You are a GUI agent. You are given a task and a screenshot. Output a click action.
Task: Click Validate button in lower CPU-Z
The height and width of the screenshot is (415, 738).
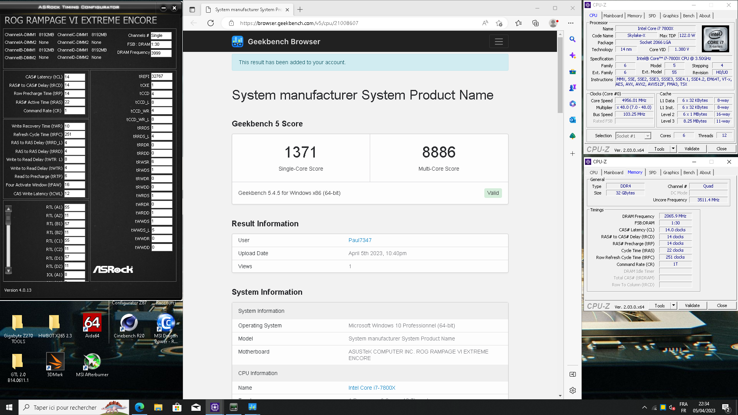pyautogui.click(x=692, y=305)
